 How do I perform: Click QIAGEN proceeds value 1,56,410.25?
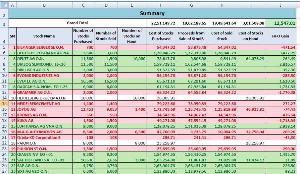pos(191,154)
